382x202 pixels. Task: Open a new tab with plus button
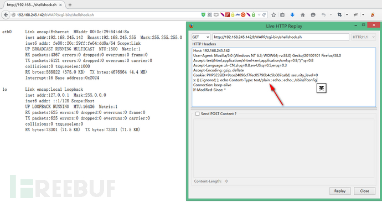[70, 4]
